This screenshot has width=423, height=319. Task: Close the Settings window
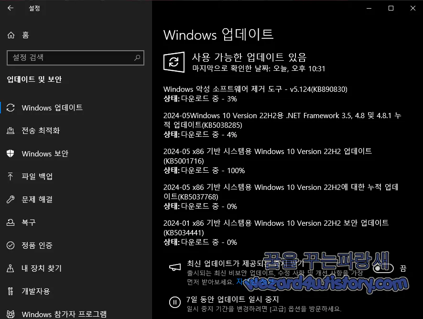point(413,8)
